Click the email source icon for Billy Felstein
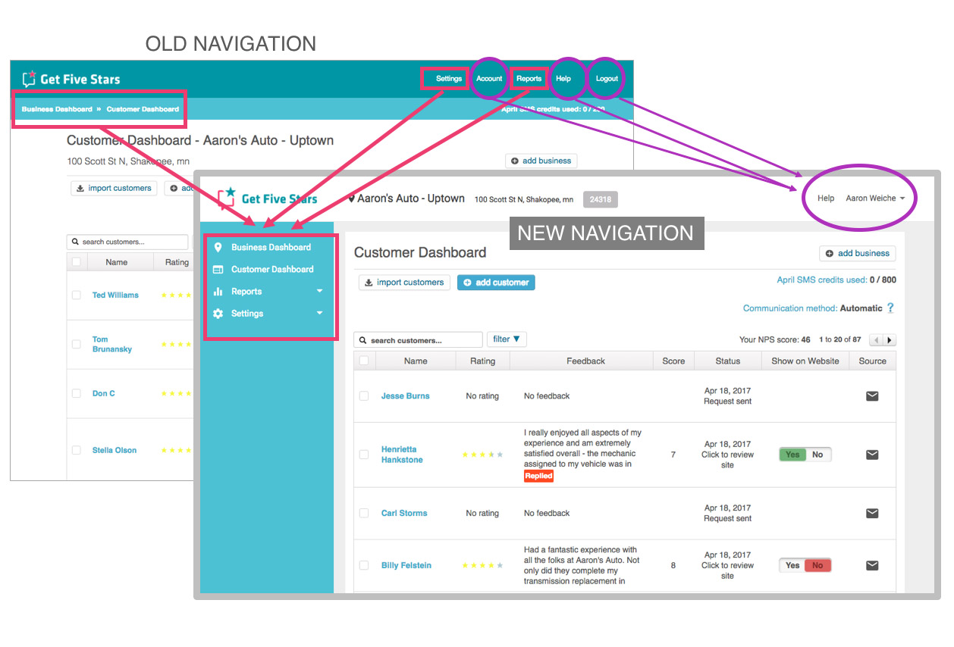This screenshot has height=647, width=954. click(872, 565)
